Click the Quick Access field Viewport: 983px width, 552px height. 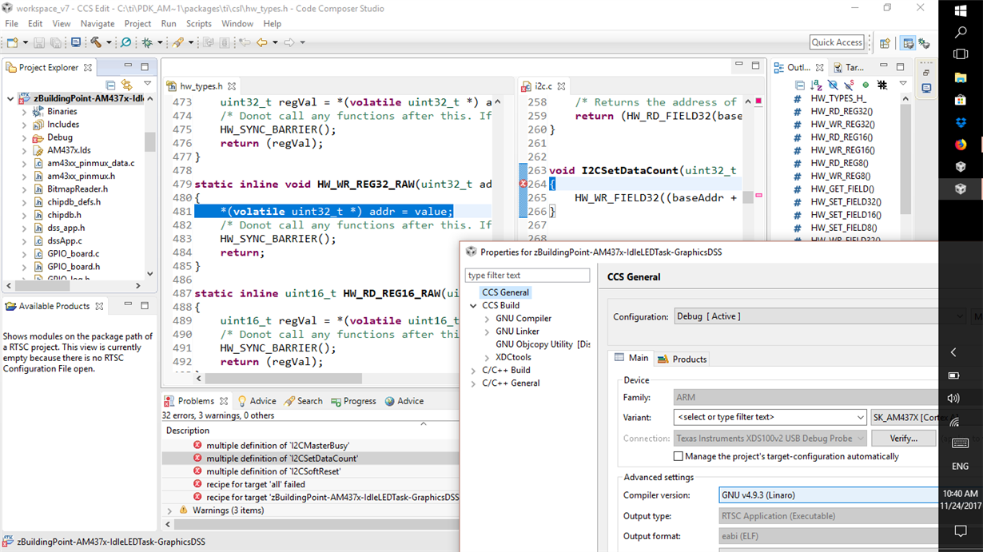tap(837, 42)
